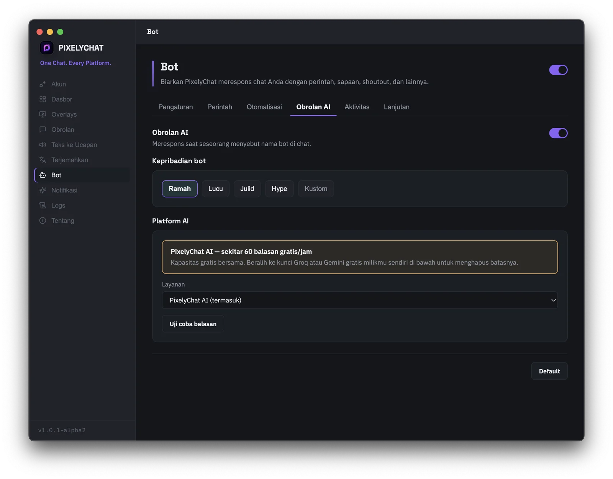Click the Layanan dropdown chevron arrow

click(x=553, y=300)
